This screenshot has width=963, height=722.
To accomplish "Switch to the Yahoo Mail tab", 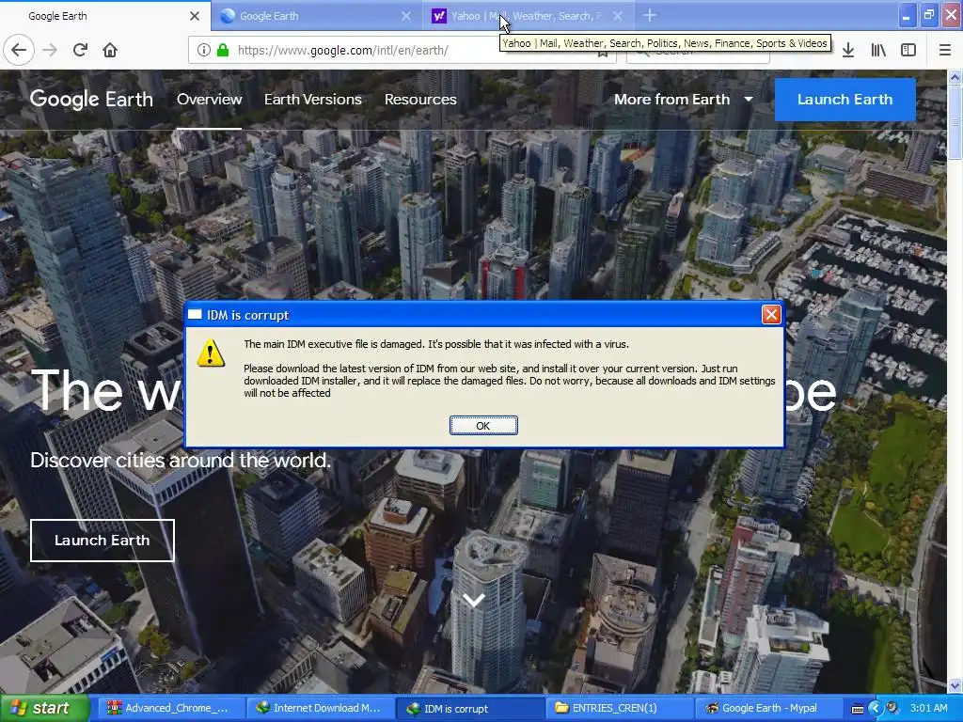I will 529,16.
